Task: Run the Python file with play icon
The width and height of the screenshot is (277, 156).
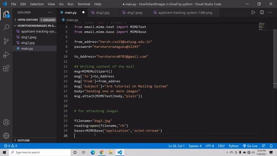Action: coord(253,13)
